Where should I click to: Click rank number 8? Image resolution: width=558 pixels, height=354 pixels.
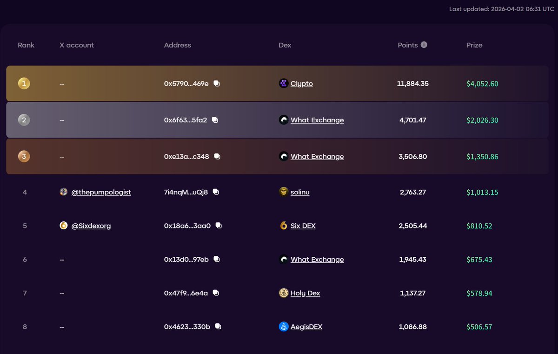coord(25,327)
